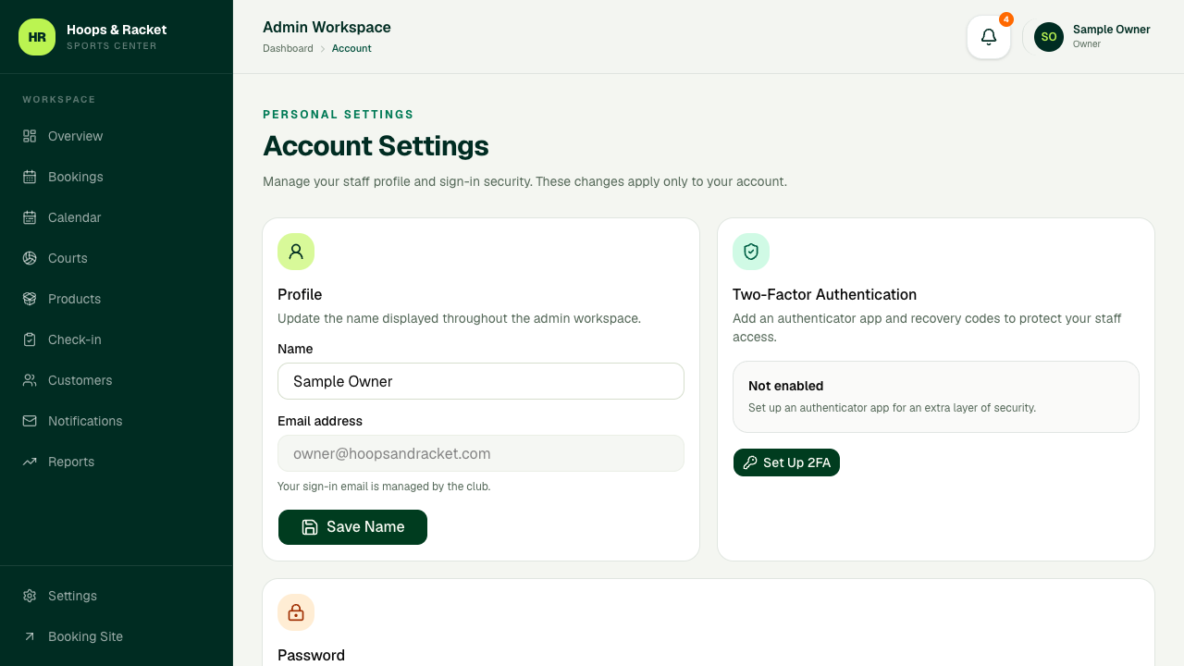
Task: Click the Password lock icon
Action: pos(296,612)
